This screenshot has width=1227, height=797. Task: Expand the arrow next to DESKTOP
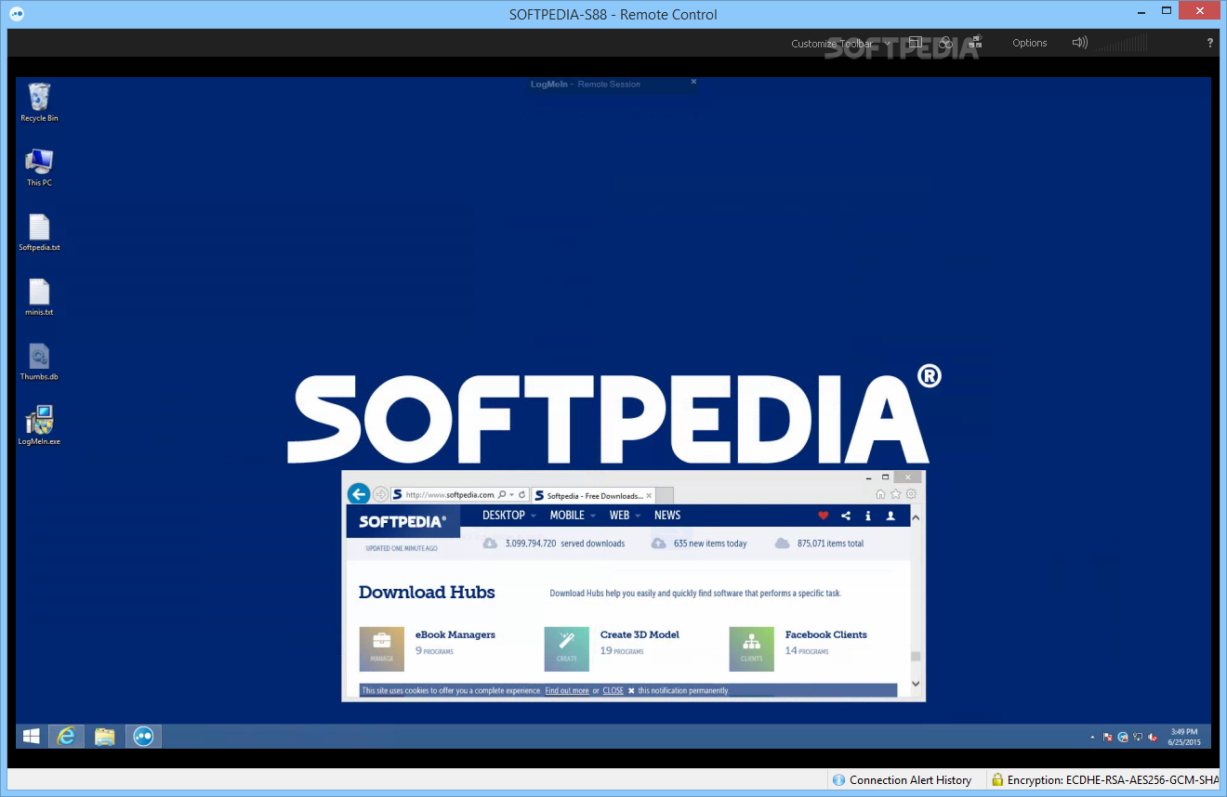tap(534, 516)
